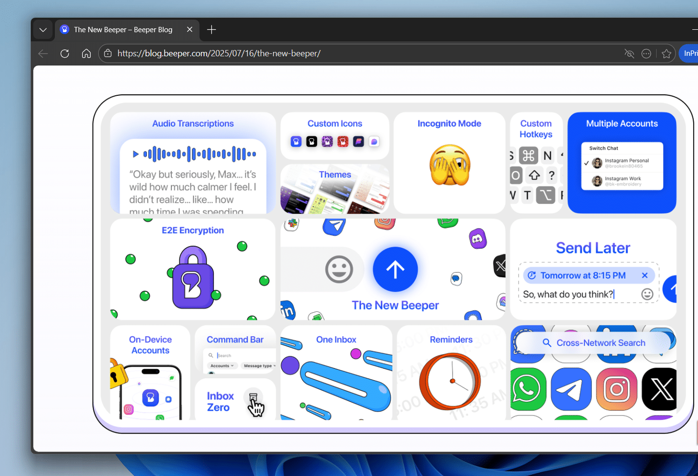
Task: Close The New Beeper browser tab
Action: coord(189,30)
